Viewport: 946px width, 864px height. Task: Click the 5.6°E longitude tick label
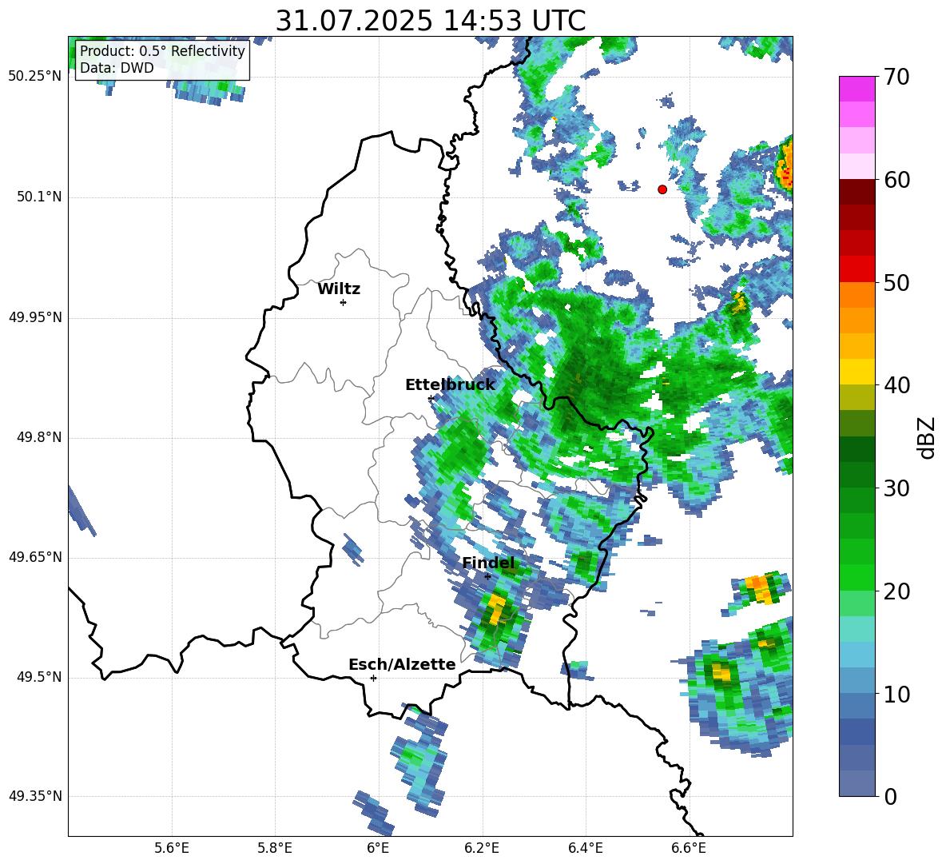(x=172, y=848)
